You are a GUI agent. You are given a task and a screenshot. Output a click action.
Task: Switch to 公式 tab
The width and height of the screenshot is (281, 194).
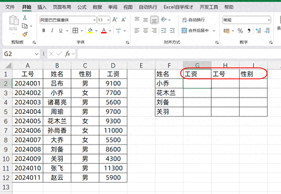pos(82,7)
